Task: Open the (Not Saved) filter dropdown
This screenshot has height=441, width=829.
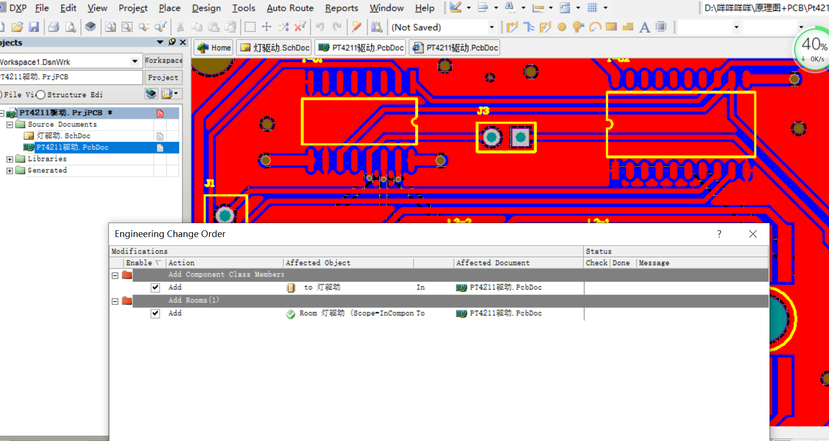Action: (x=492, y=27)
